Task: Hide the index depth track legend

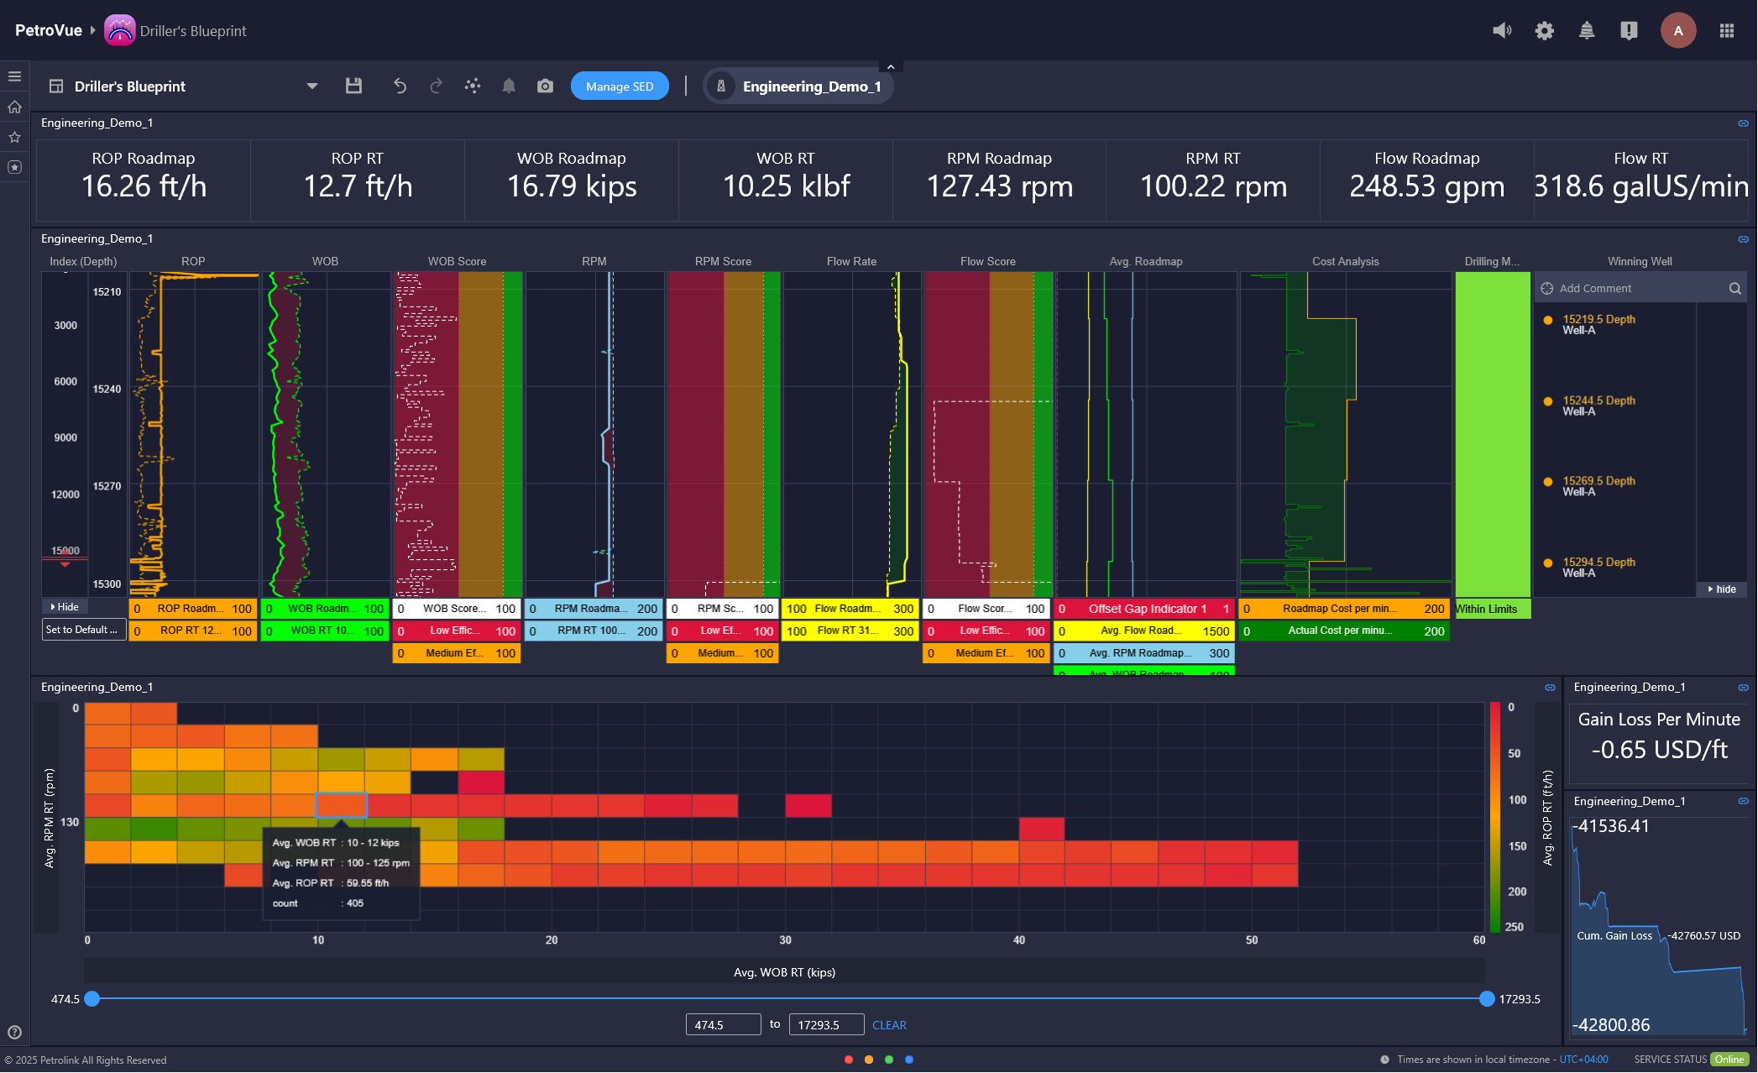Action: (65, 607)
